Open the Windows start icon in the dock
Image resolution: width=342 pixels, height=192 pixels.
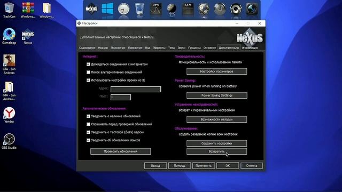point(107,9)
